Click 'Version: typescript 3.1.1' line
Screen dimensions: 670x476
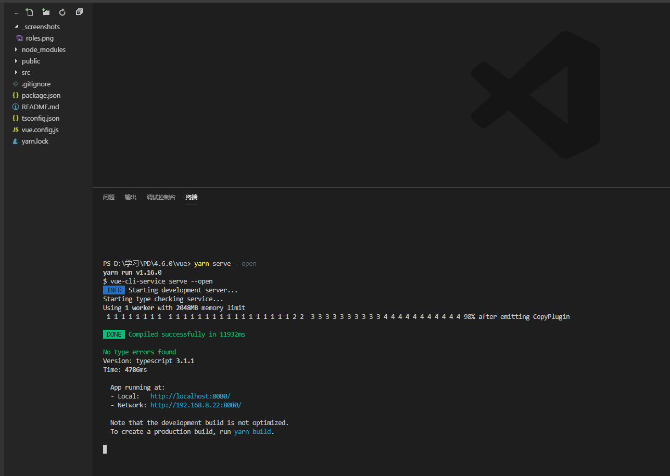[148, 361]
